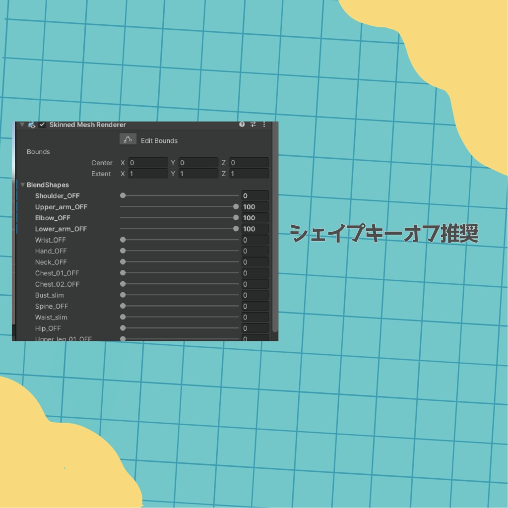Click the Neck_OFF slider handle

coord(123,262)
